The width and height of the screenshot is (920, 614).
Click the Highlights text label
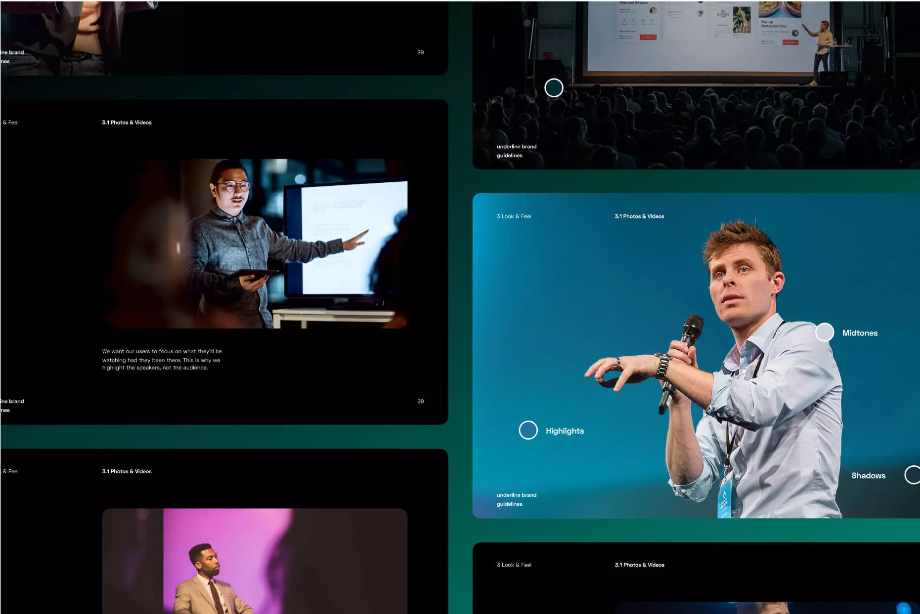(565, 431)
